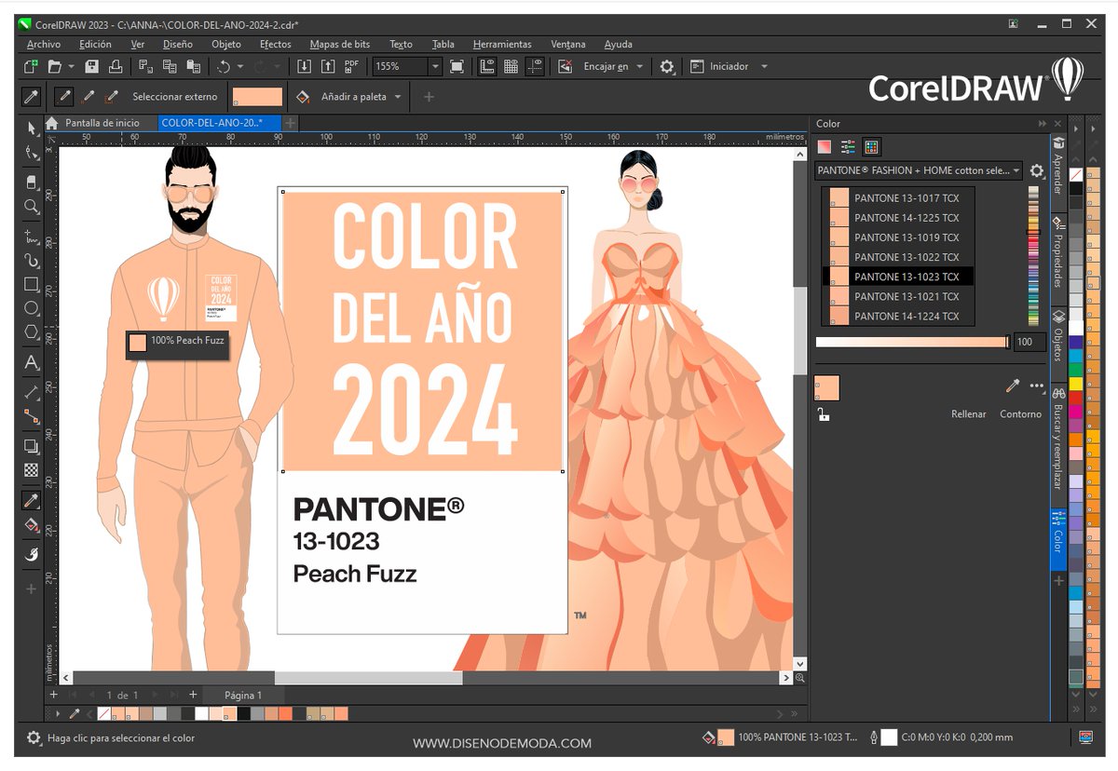
Task: Click the Contorno button
Action: (1020, 413)
